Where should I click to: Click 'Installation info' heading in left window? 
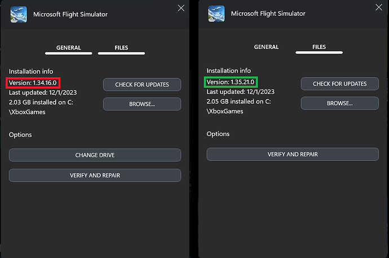31,71
